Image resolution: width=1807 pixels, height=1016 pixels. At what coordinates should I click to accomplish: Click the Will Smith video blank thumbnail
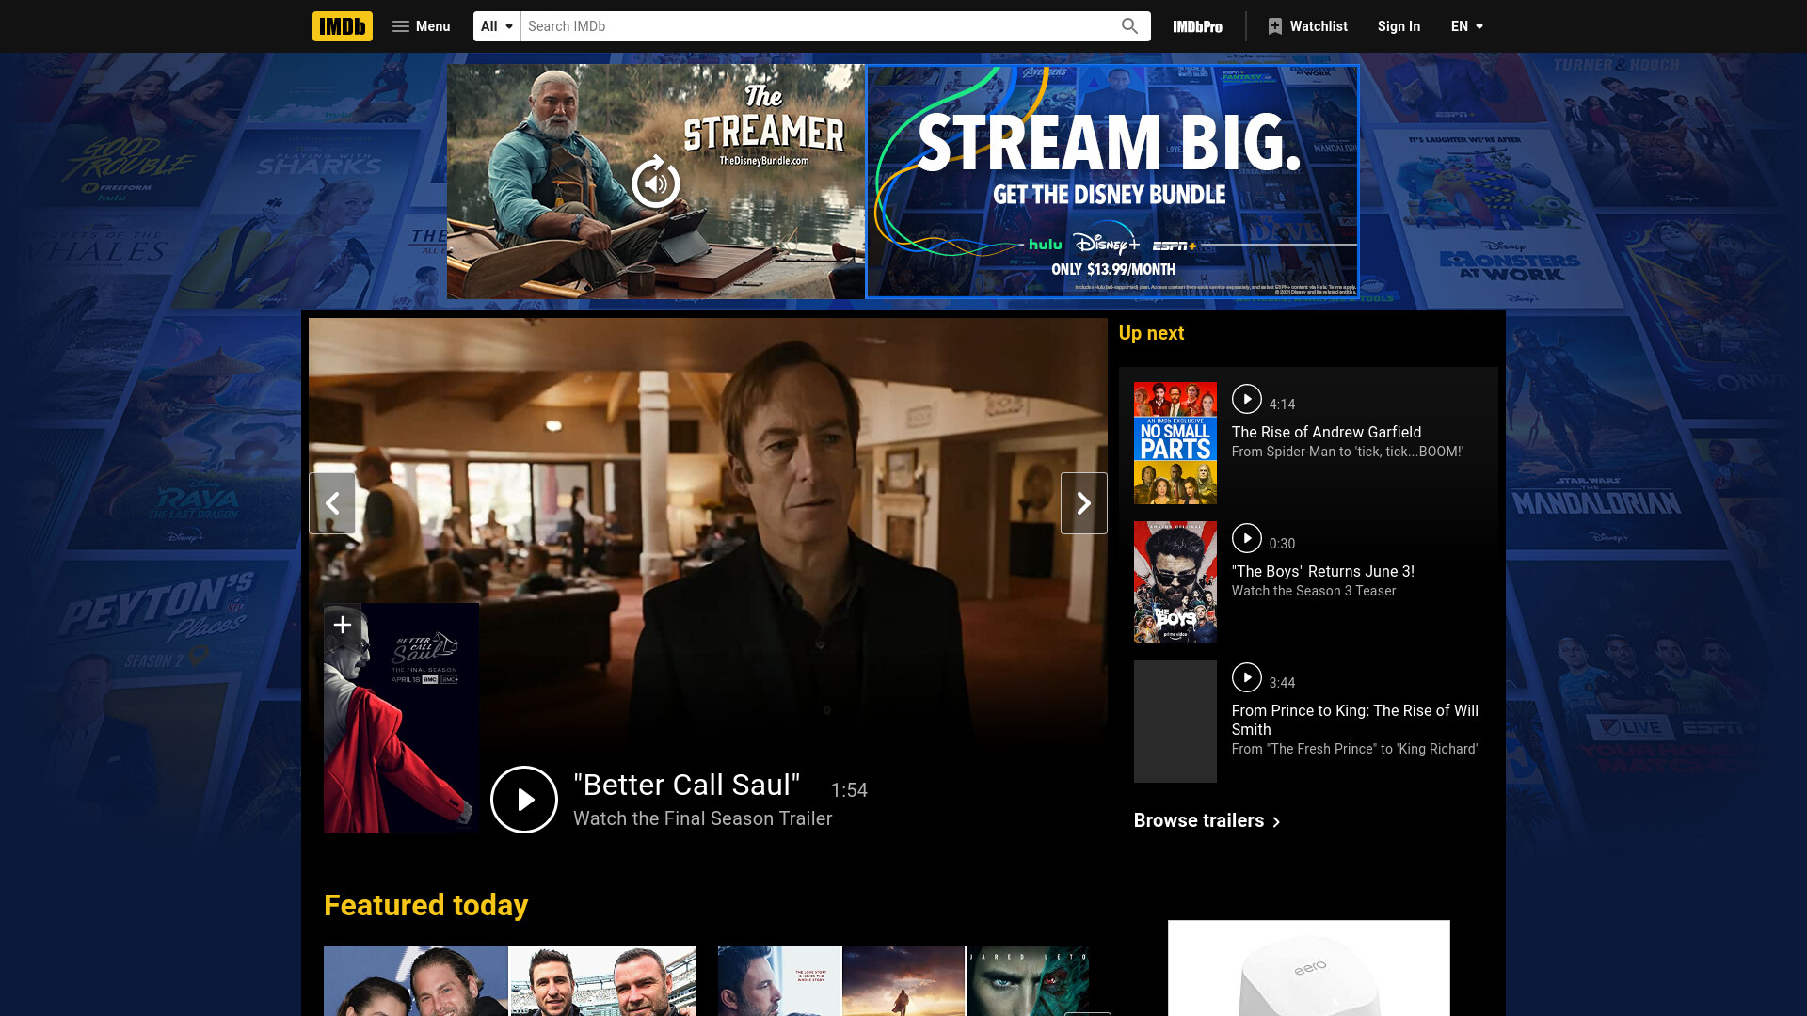[x=1175, y=722]
